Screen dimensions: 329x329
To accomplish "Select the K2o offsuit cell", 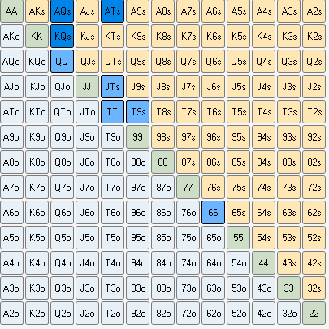I will 37,314.
